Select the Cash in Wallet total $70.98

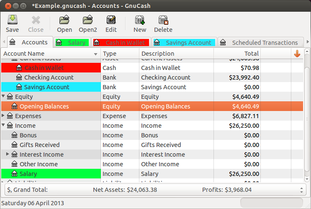pos(250,68)
